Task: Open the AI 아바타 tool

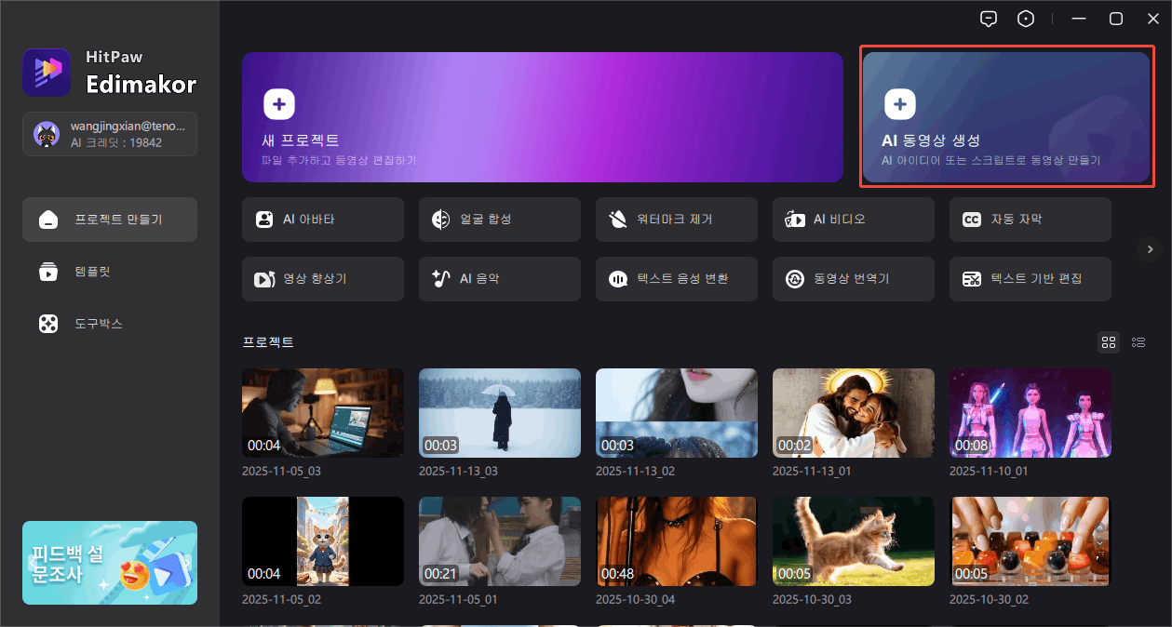Action: (322, 220)
